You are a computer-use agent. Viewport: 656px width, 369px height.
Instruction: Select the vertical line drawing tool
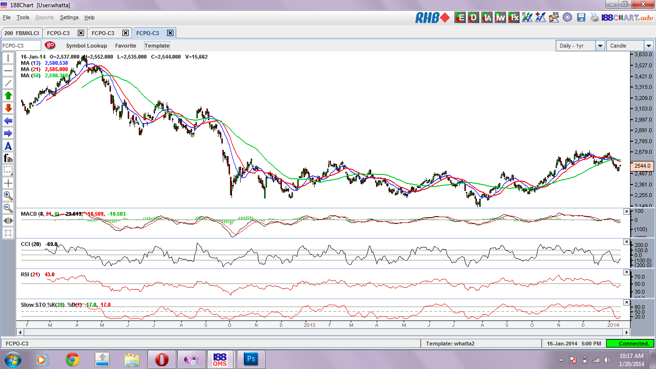click(8, 58)
